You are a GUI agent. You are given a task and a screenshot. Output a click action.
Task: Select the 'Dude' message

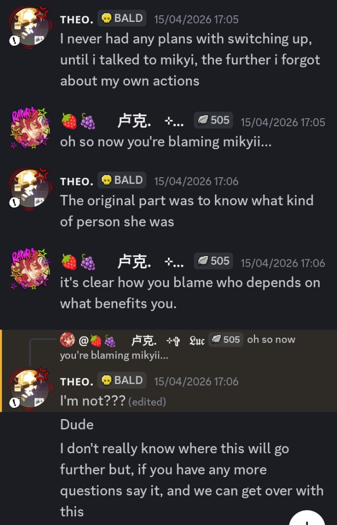click(x=77, y=425)
